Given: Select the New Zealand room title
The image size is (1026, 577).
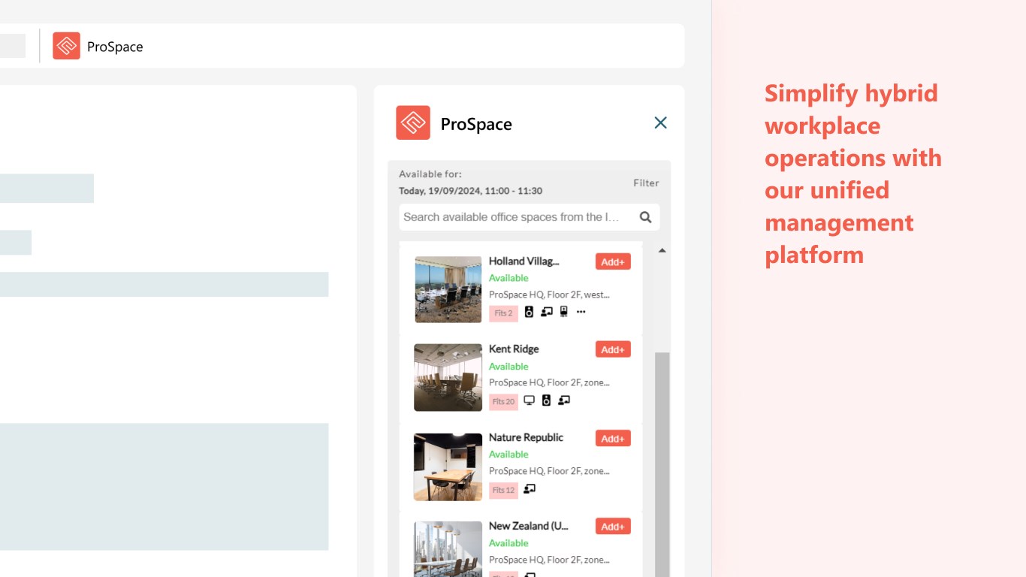Looking at the screenshot, I should pos(529,527).
